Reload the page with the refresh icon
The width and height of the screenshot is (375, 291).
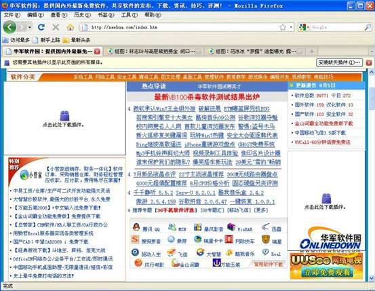41,27
